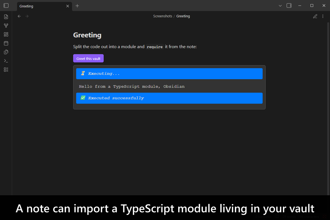Toggle the left sidebar
The image size is (330, 220).
pyautogui.click(x=6, y=5)
